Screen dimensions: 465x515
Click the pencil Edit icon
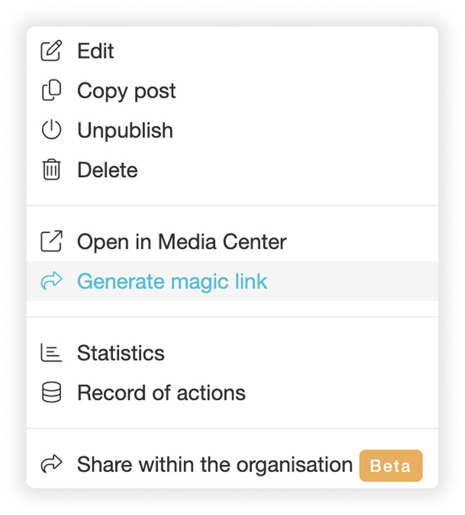click(51, 51)
